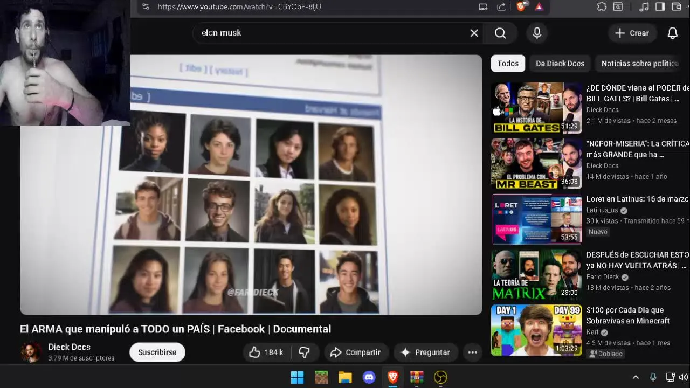This screenshot has width=690, height=388.
Task: Click Karl channel name
Action: pos(593,332)
